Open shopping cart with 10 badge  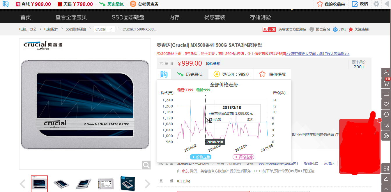pos(386,83)
